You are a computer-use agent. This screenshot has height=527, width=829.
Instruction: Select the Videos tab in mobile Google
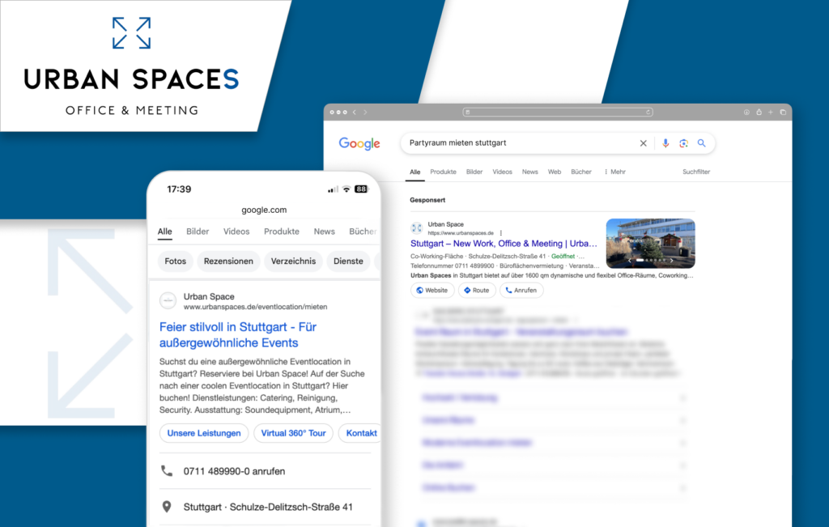(x=236, y=232)
